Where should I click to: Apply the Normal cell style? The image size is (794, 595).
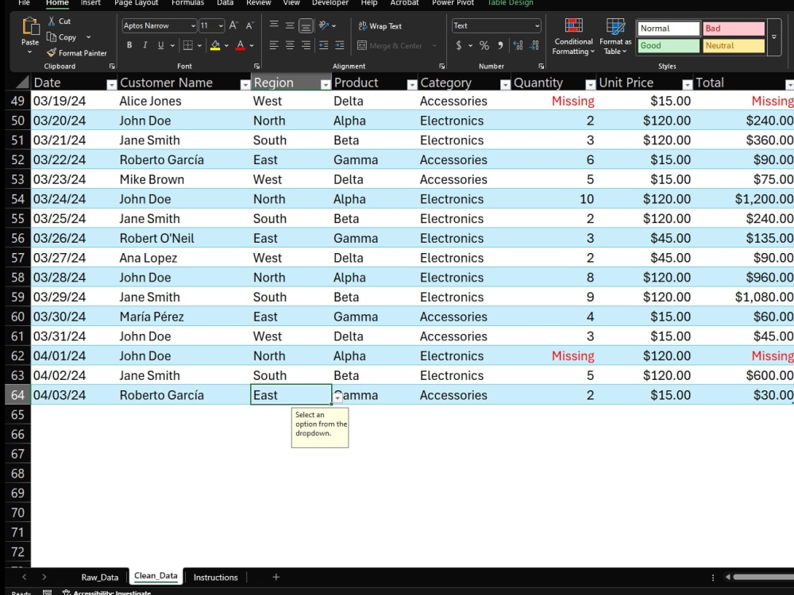coord(669,29)
